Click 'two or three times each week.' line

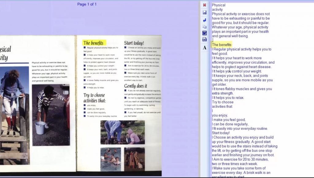(235, 164)
